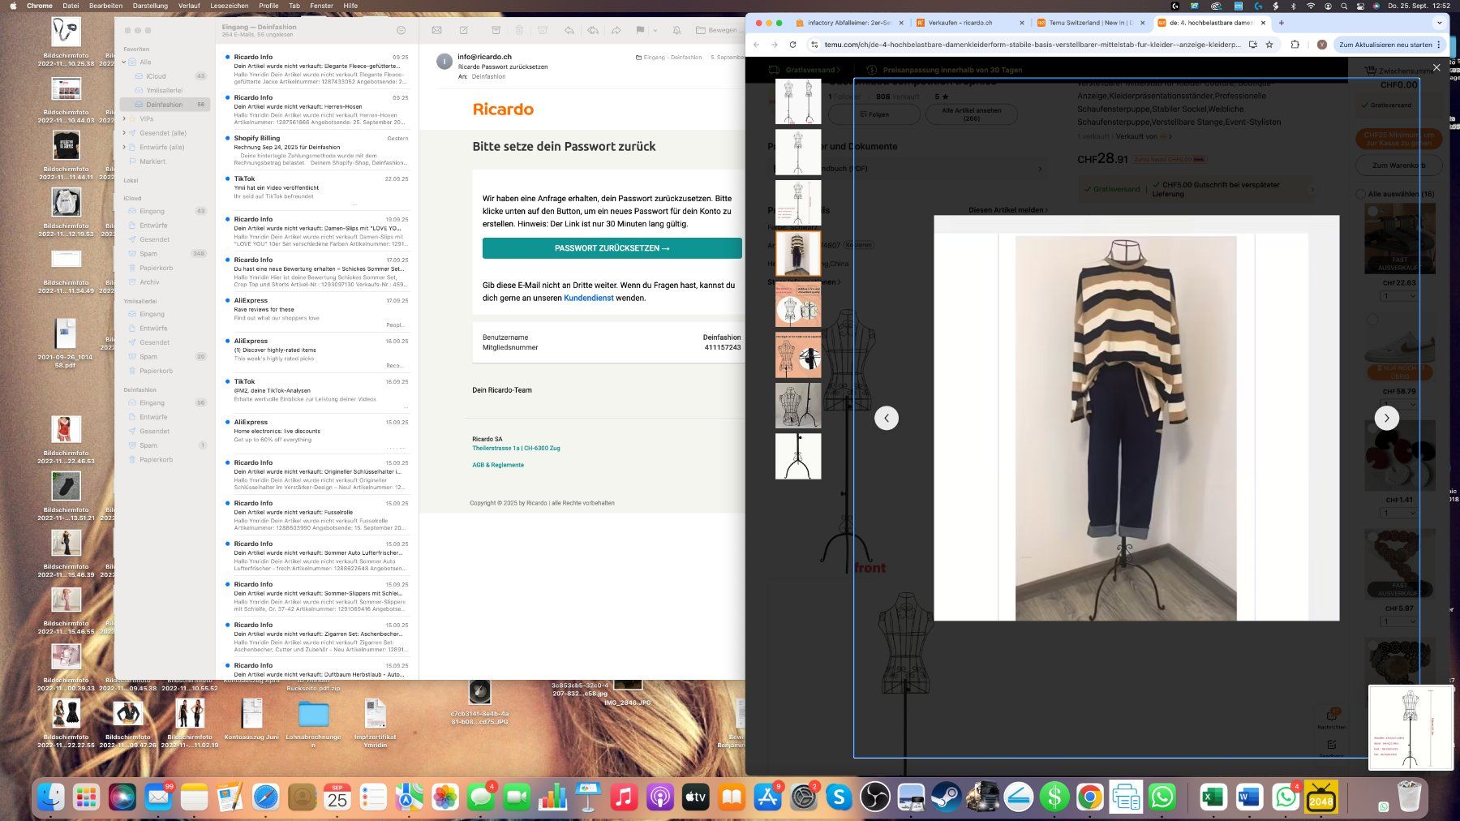
Task: Open the Wi-Fi status icon in the menu bar
Action: (1310, 6)
